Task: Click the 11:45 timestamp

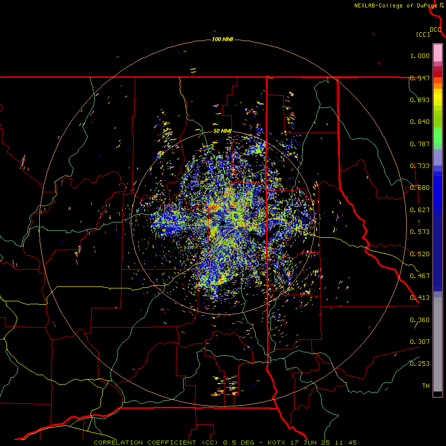Action: click(345, 443)
